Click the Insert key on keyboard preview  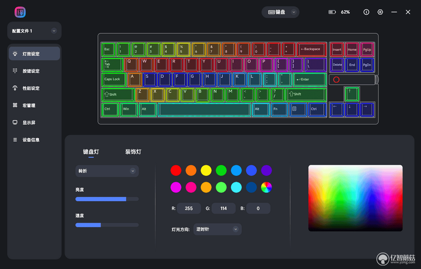click(337, 49)
